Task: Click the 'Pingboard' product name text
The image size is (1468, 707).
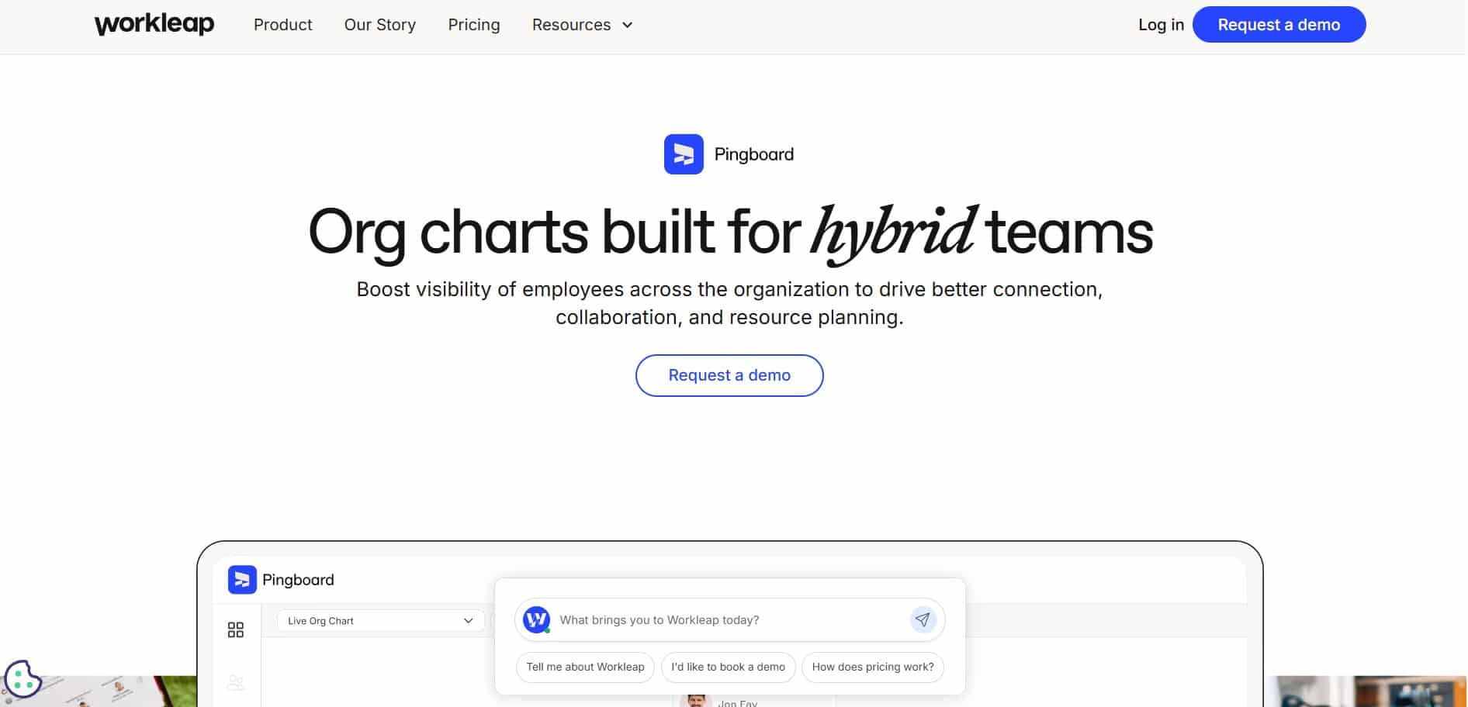Action: [754, 154]
